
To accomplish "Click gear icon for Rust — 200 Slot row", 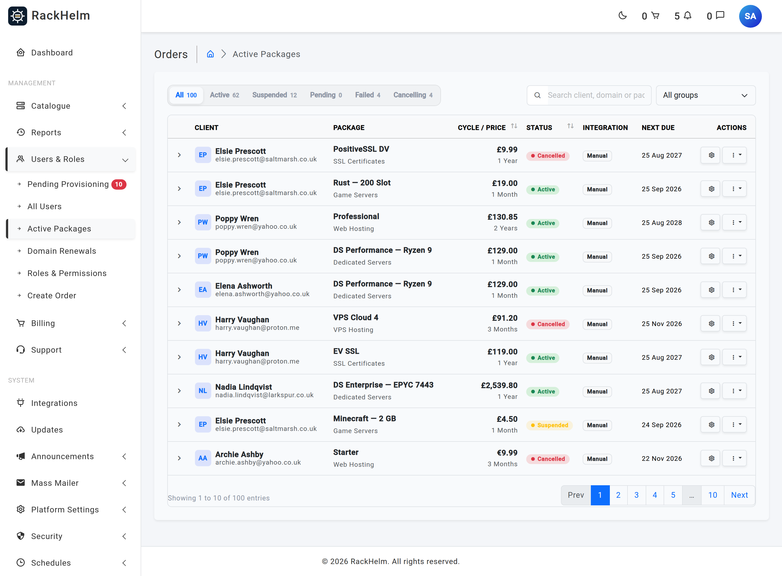I will 710,189.
